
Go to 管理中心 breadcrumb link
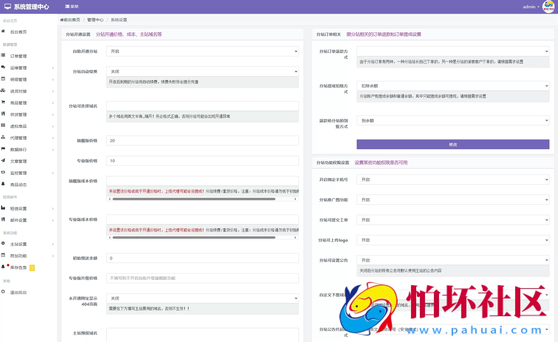95,20
